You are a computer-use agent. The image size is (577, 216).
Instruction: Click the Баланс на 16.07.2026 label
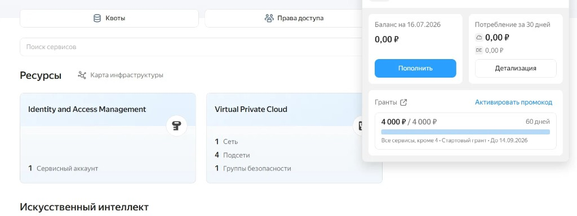click(407, 25)
